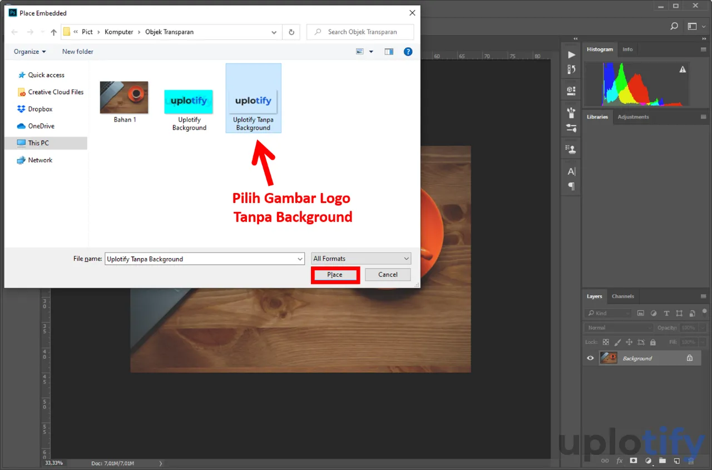
Task: Toggle layer filtering on/off switch
Action: pyautogui.click(x=704, y=311)
